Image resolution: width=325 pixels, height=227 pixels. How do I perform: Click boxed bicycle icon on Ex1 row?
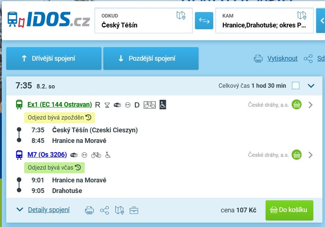pos(149,105)
